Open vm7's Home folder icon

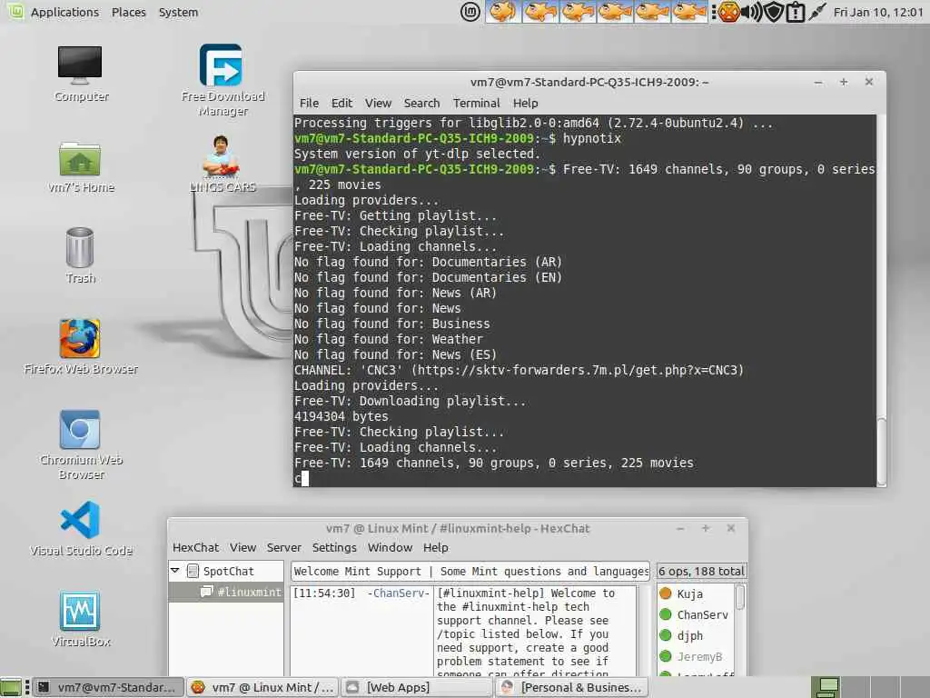(x=80, y=168)
